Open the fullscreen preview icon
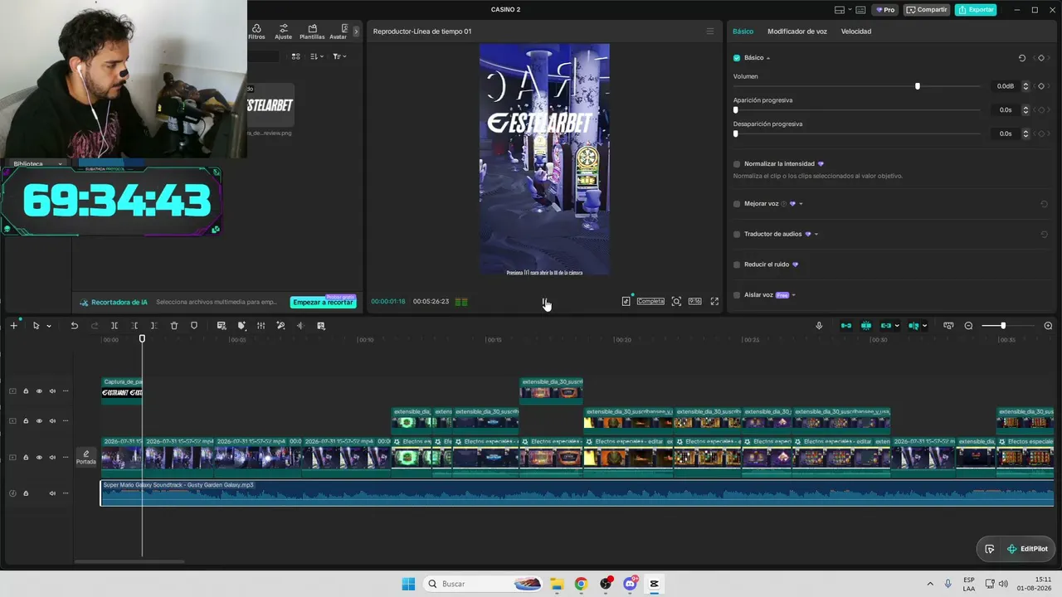The image size is (1062, 597). pyautogui.click(x=714, y=301)
